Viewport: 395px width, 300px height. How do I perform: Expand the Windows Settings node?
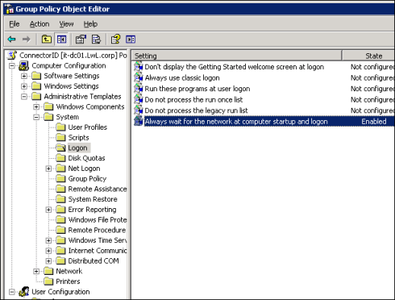pos(24,86)
